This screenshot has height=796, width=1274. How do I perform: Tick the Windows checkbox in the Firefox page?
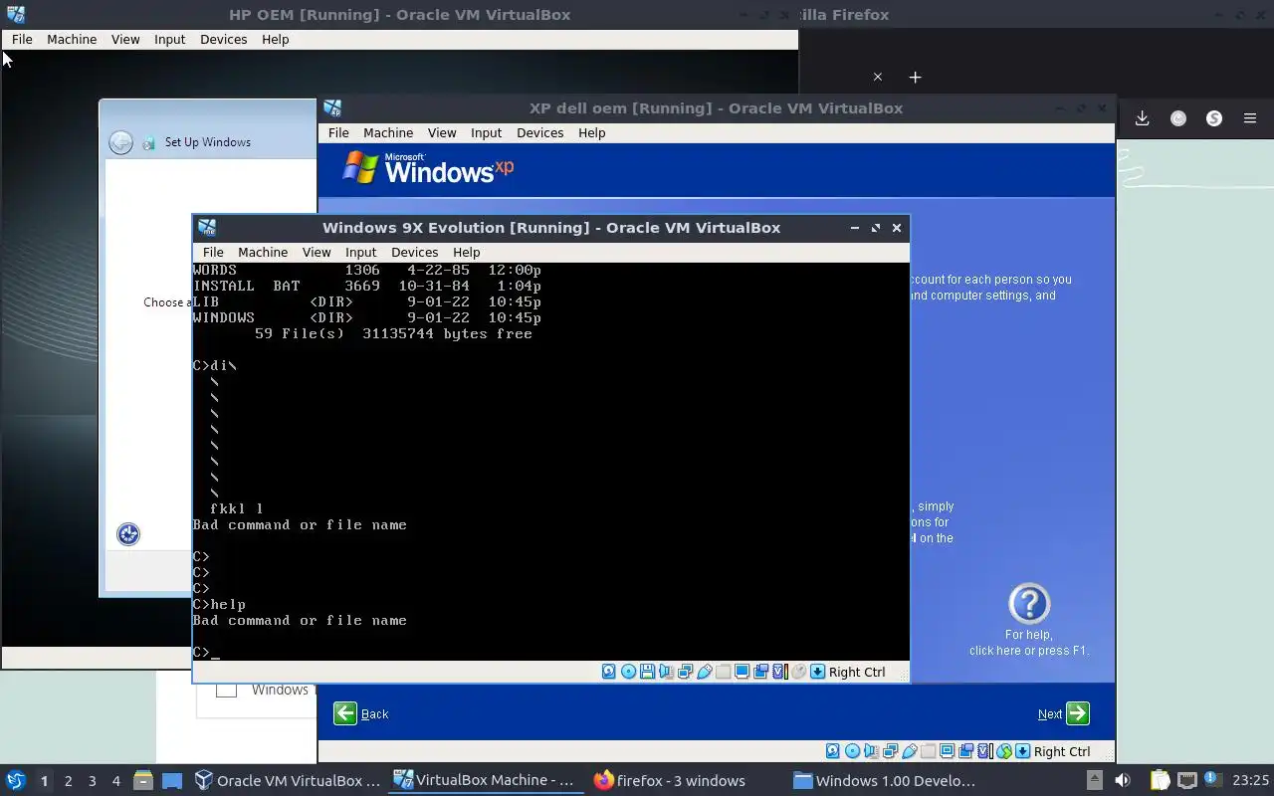tap(227, 690)
